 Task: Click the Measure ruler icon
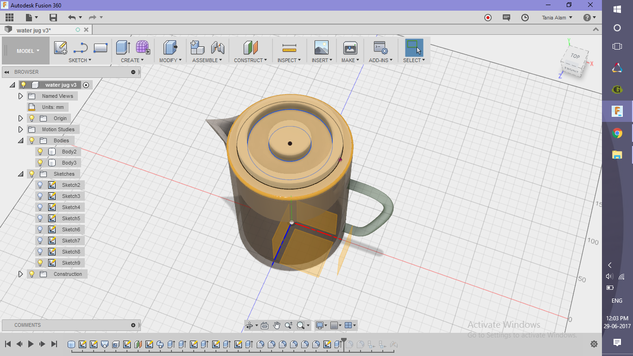click(289, 48)
